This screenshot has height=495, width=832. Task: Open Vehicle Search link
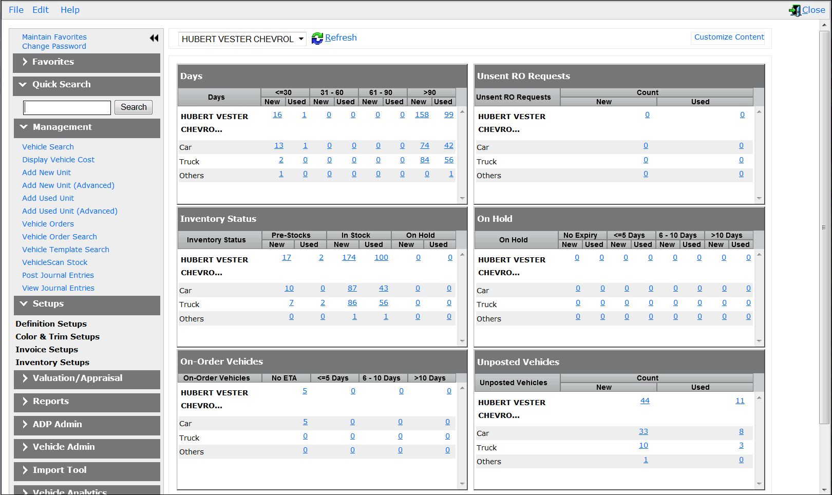point(48,147)
